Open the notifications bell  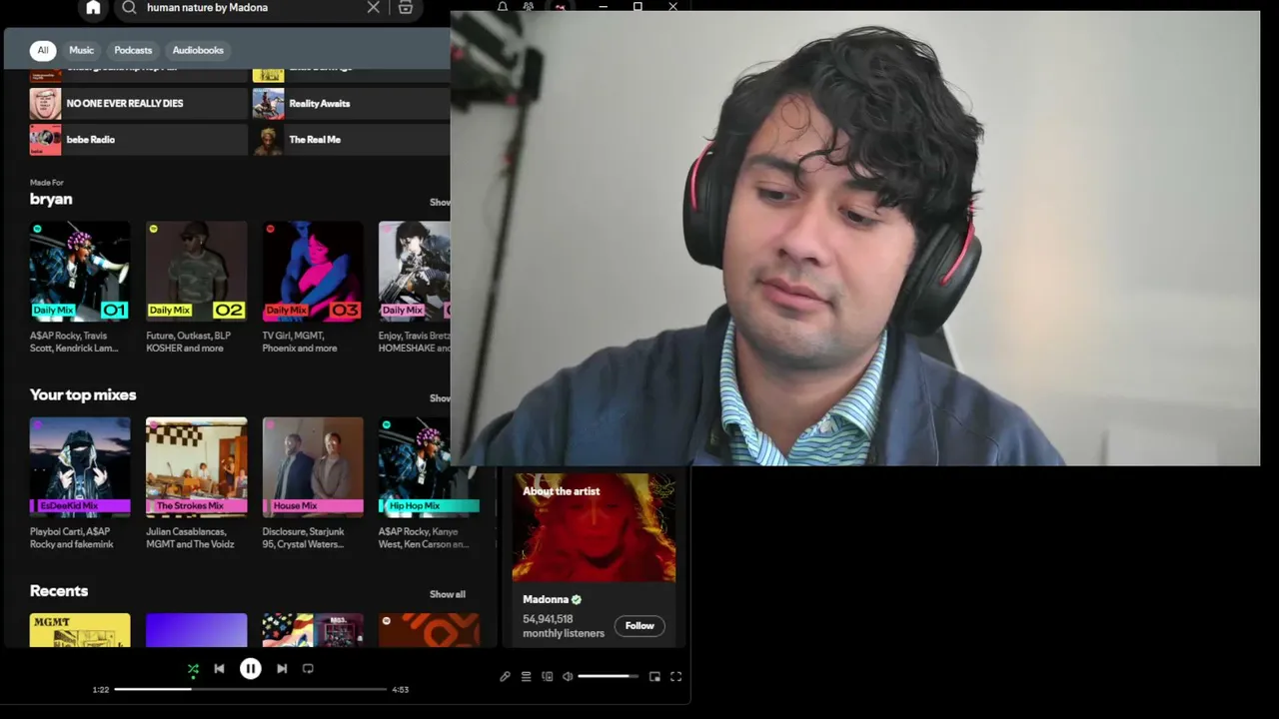[503, 7]
